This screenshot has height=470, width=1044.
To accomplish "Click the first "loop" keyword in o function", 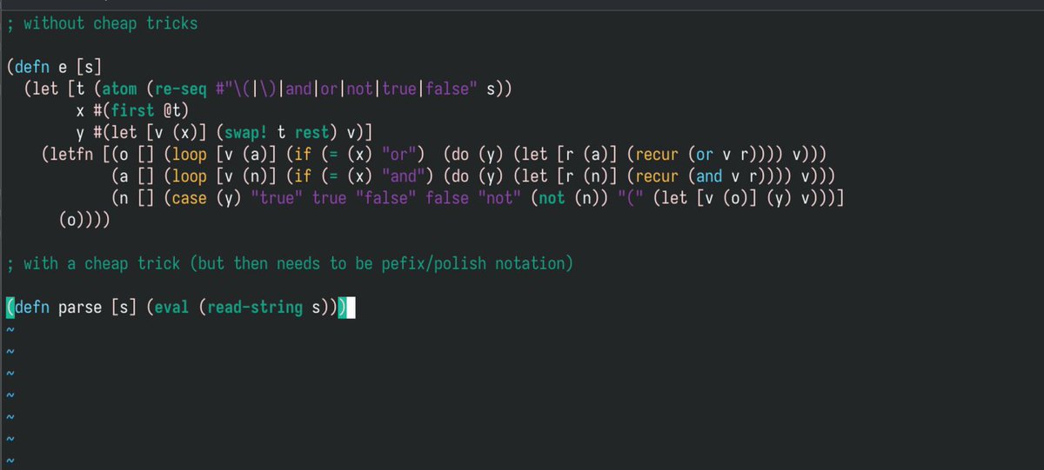I will (190, 154).
